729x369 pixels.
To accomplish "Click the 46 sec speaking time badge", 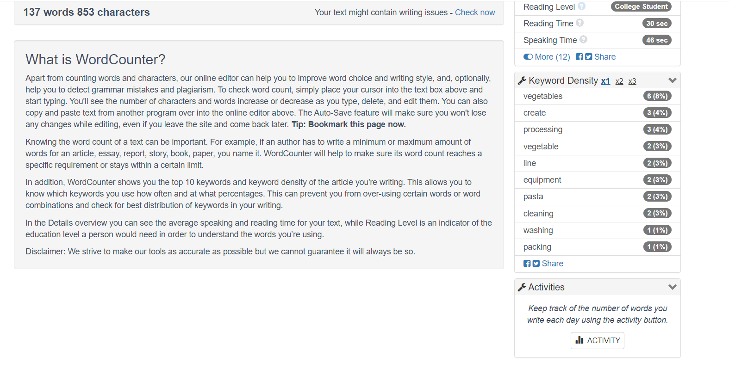I will click(657, 40).
